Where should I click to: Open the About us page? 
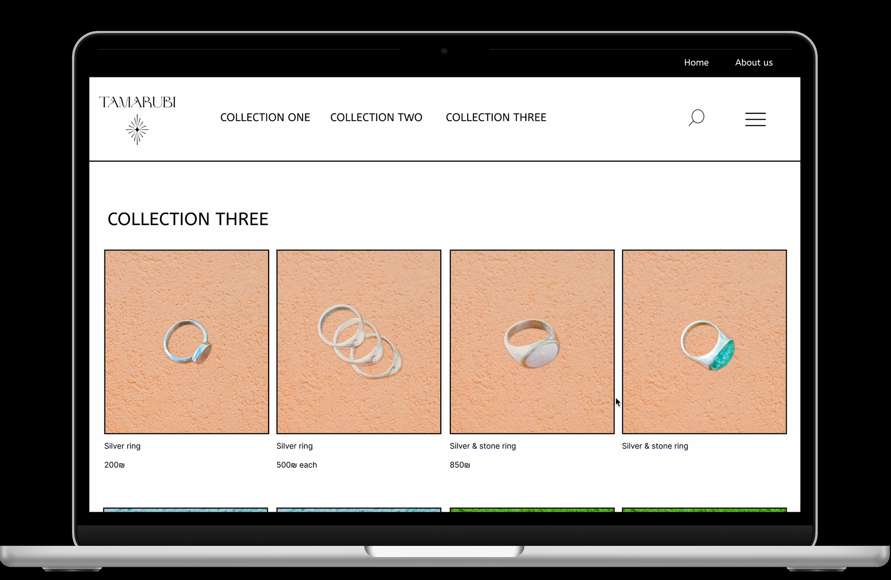(x=754, y=62)
